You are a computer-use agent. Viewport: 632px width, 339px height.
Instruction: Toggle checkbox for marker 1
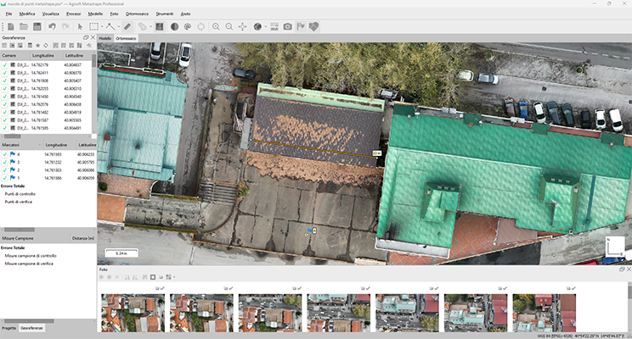point(5,178)
